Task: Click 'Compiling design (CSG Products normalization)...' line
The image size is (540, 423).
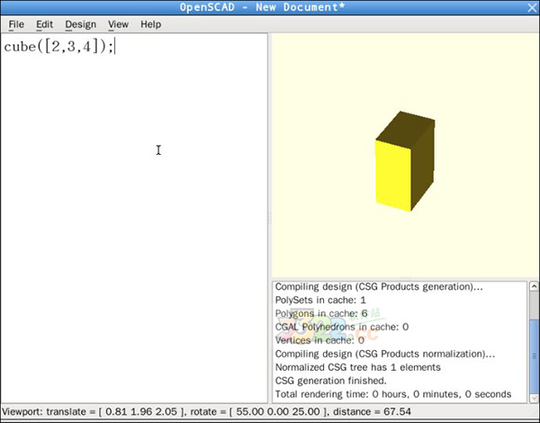Action: 385,354
